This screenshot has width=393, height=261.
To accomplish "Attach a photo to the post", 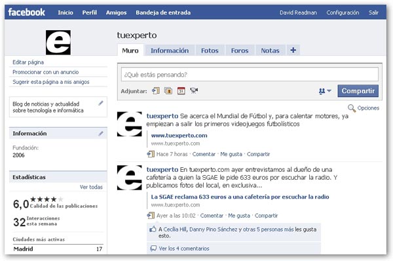I will 168,90.
